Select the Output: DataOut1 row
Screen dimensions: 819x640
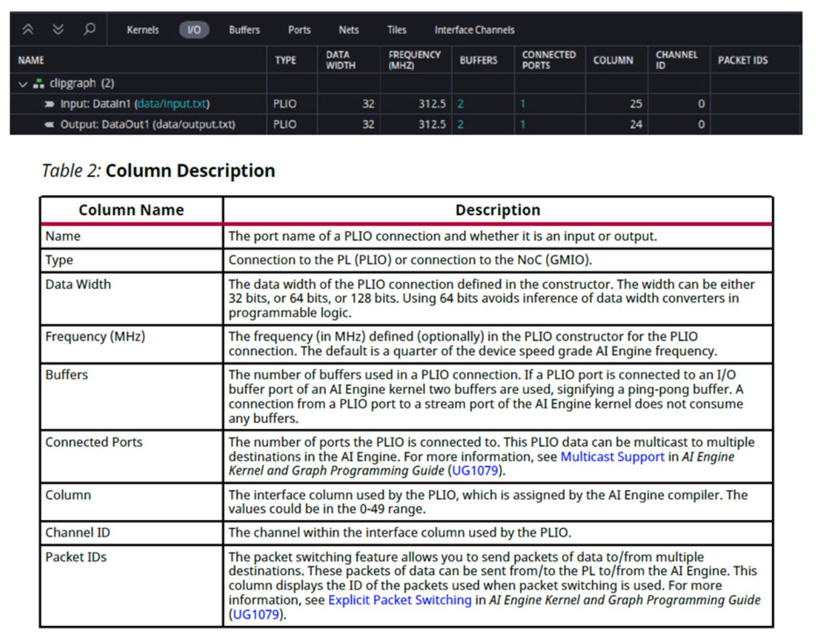pos(405,125)
